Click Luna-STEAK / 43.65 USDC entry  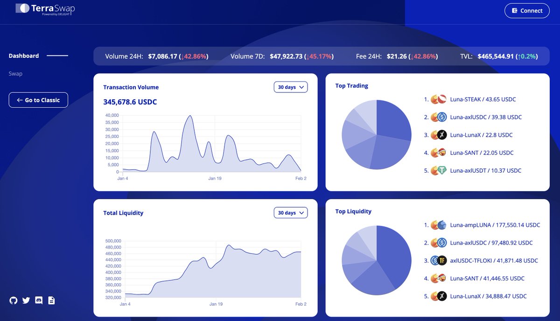point(483,99)
